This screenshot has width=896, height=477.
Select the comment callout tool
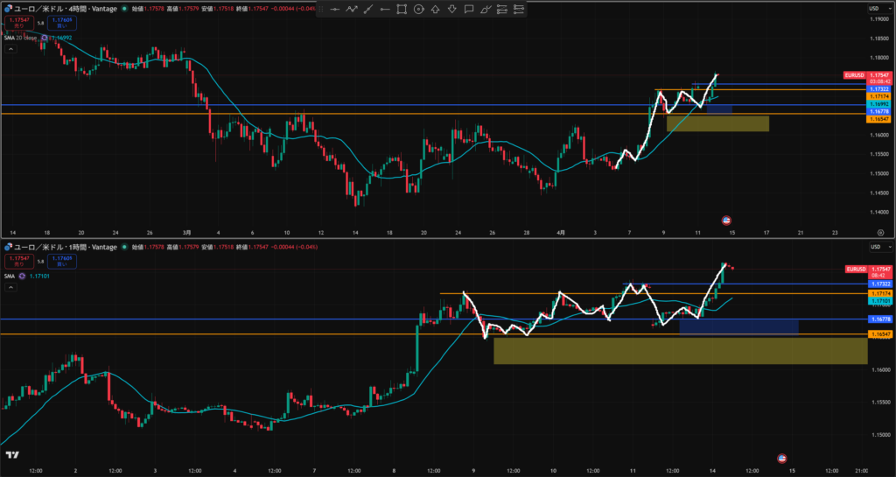469,9
